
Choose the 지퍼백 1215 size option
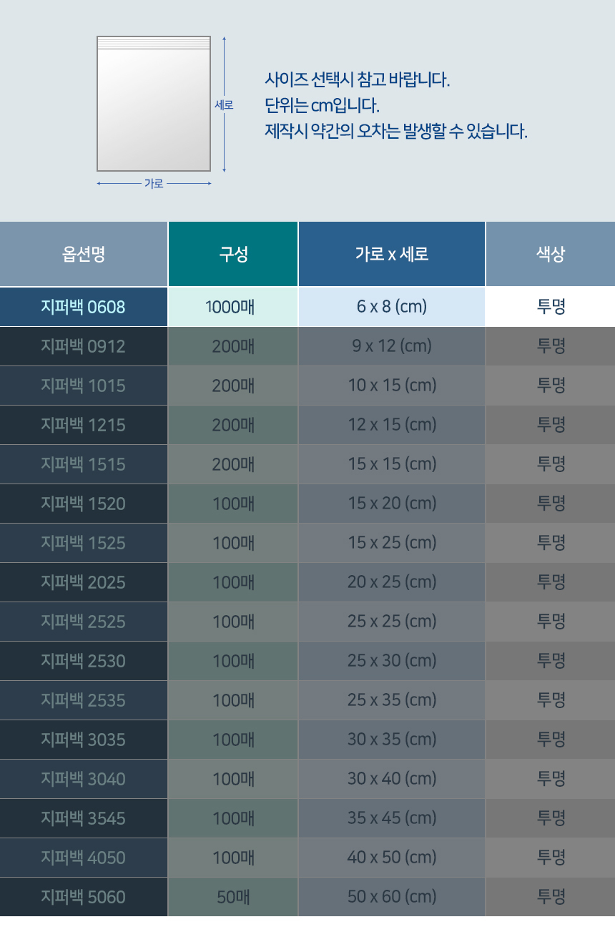click(84, 424)
